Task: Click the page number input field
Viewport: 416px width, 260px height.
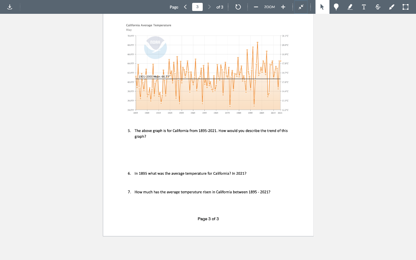Action: click(x=197, y=7)
